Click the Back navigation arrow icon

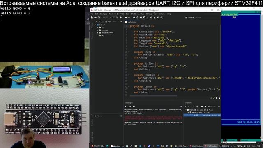click(126, 18)
